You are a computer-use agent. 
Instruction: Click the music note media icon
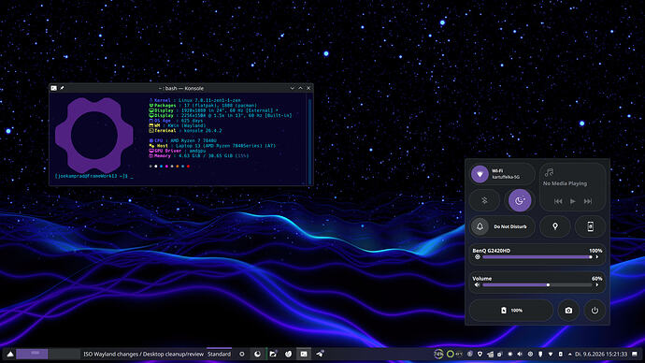(x=549, y=172)
